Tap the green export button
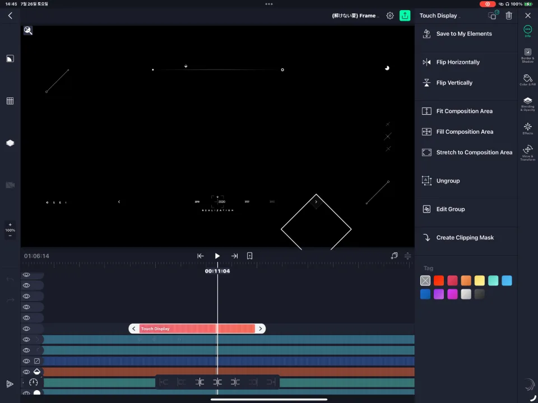Viewport: 538px width, 403px height. point(405,16)
